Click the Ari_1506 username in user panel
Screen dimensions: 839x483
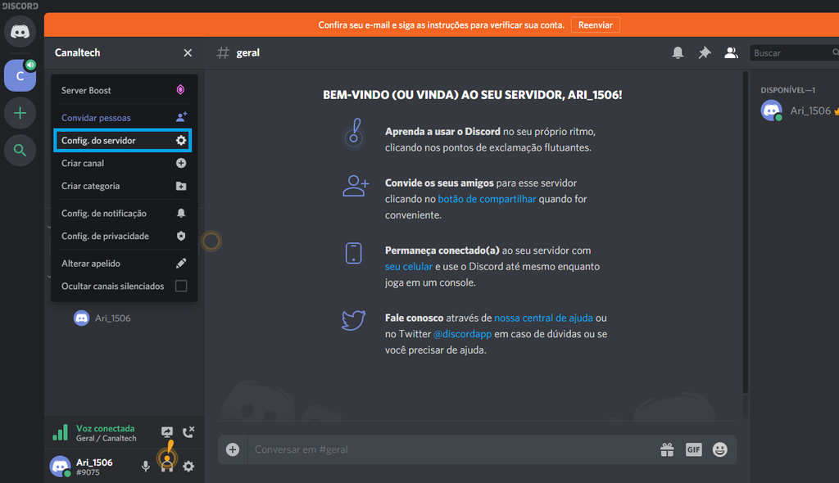pyautogui.click(x=94, y=463)
